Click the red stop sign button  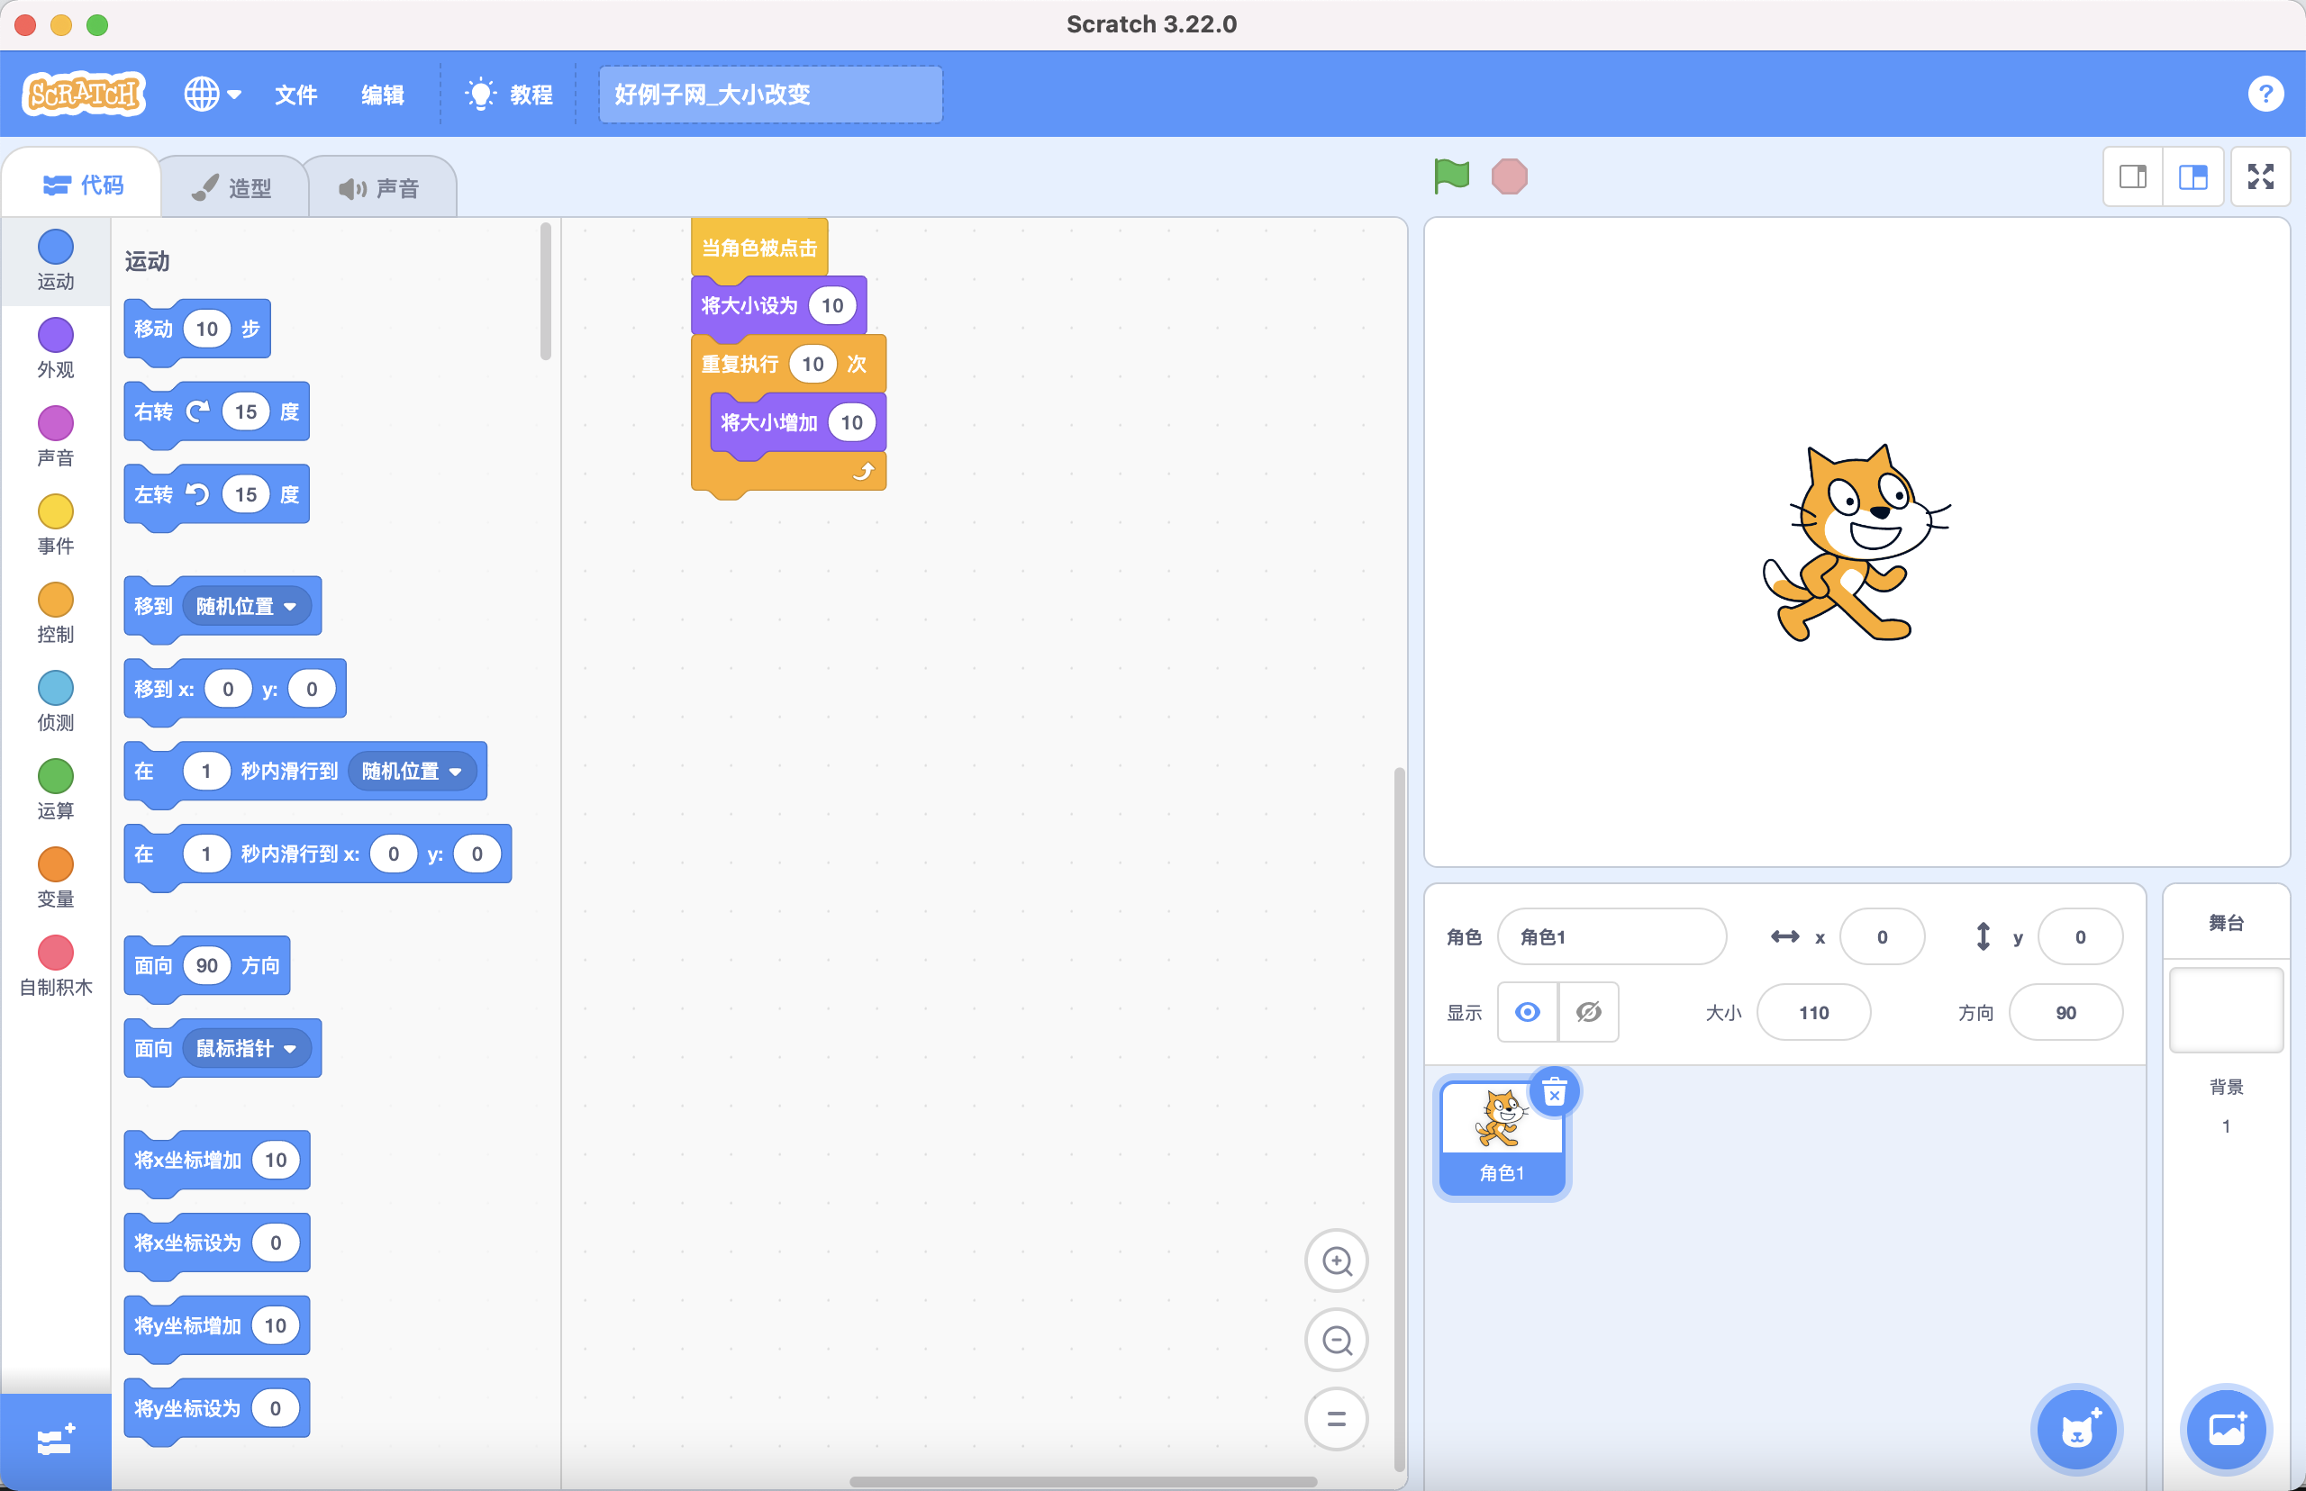click(x=1509, y=176)
